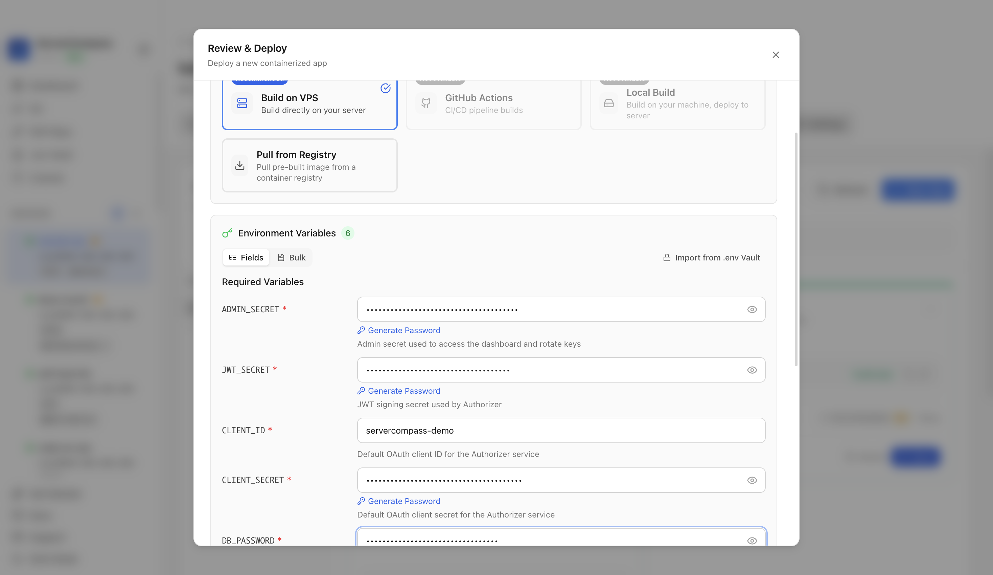993x575 pixels.
Task: Focus the CLIENT_SECRET input field
Action: 561,480
